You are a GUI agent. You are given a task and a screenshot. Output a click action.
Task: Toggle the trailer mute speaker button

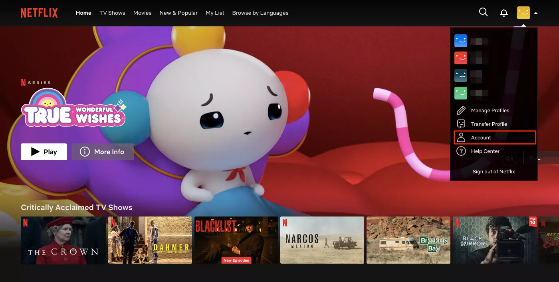509,158
